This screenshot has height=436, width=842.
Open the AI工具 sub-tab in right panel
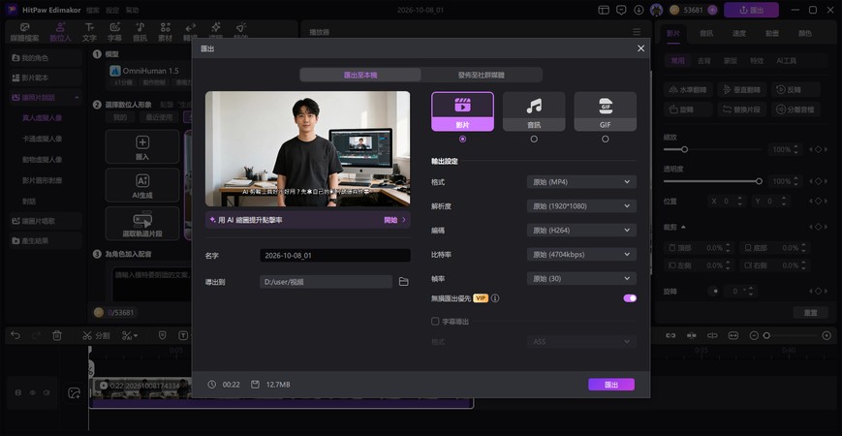[x=786, y=61]
